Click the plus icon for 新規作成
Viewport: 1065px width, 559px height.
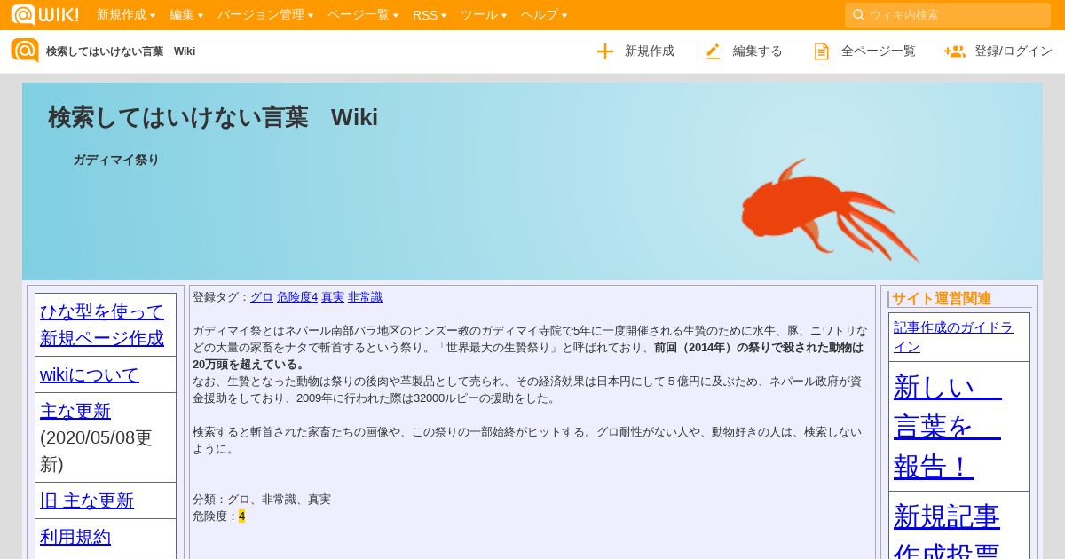tap(605, 51)
